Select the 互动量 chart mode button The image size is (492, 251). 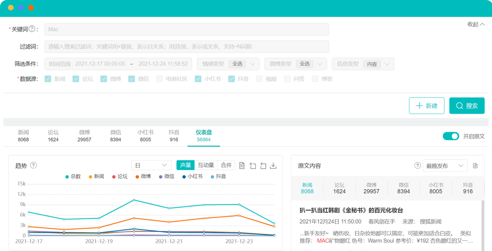pos(206,165)
